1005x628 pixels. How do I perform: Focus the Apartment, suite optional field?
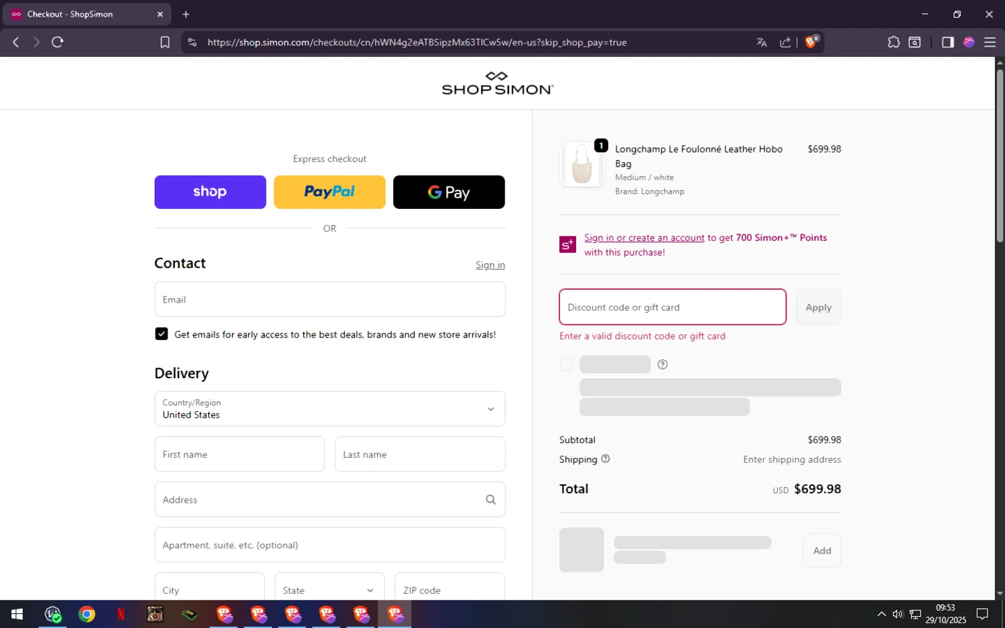[330, 545]
